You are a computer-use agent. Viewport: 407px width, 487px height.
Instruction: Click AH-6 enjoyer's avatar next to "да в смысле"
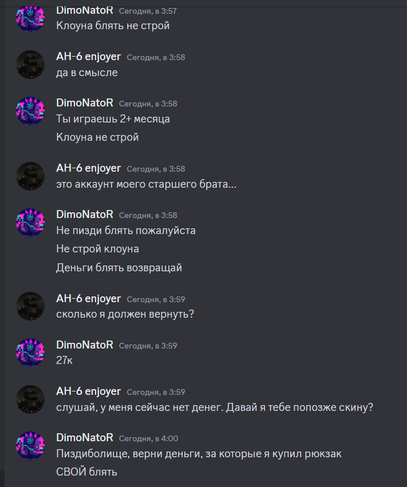pos(30,65)
